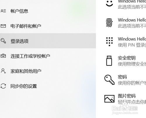Click the PIN keypad dots icon
The image size is (146, 118).
(x=109, y=42)
